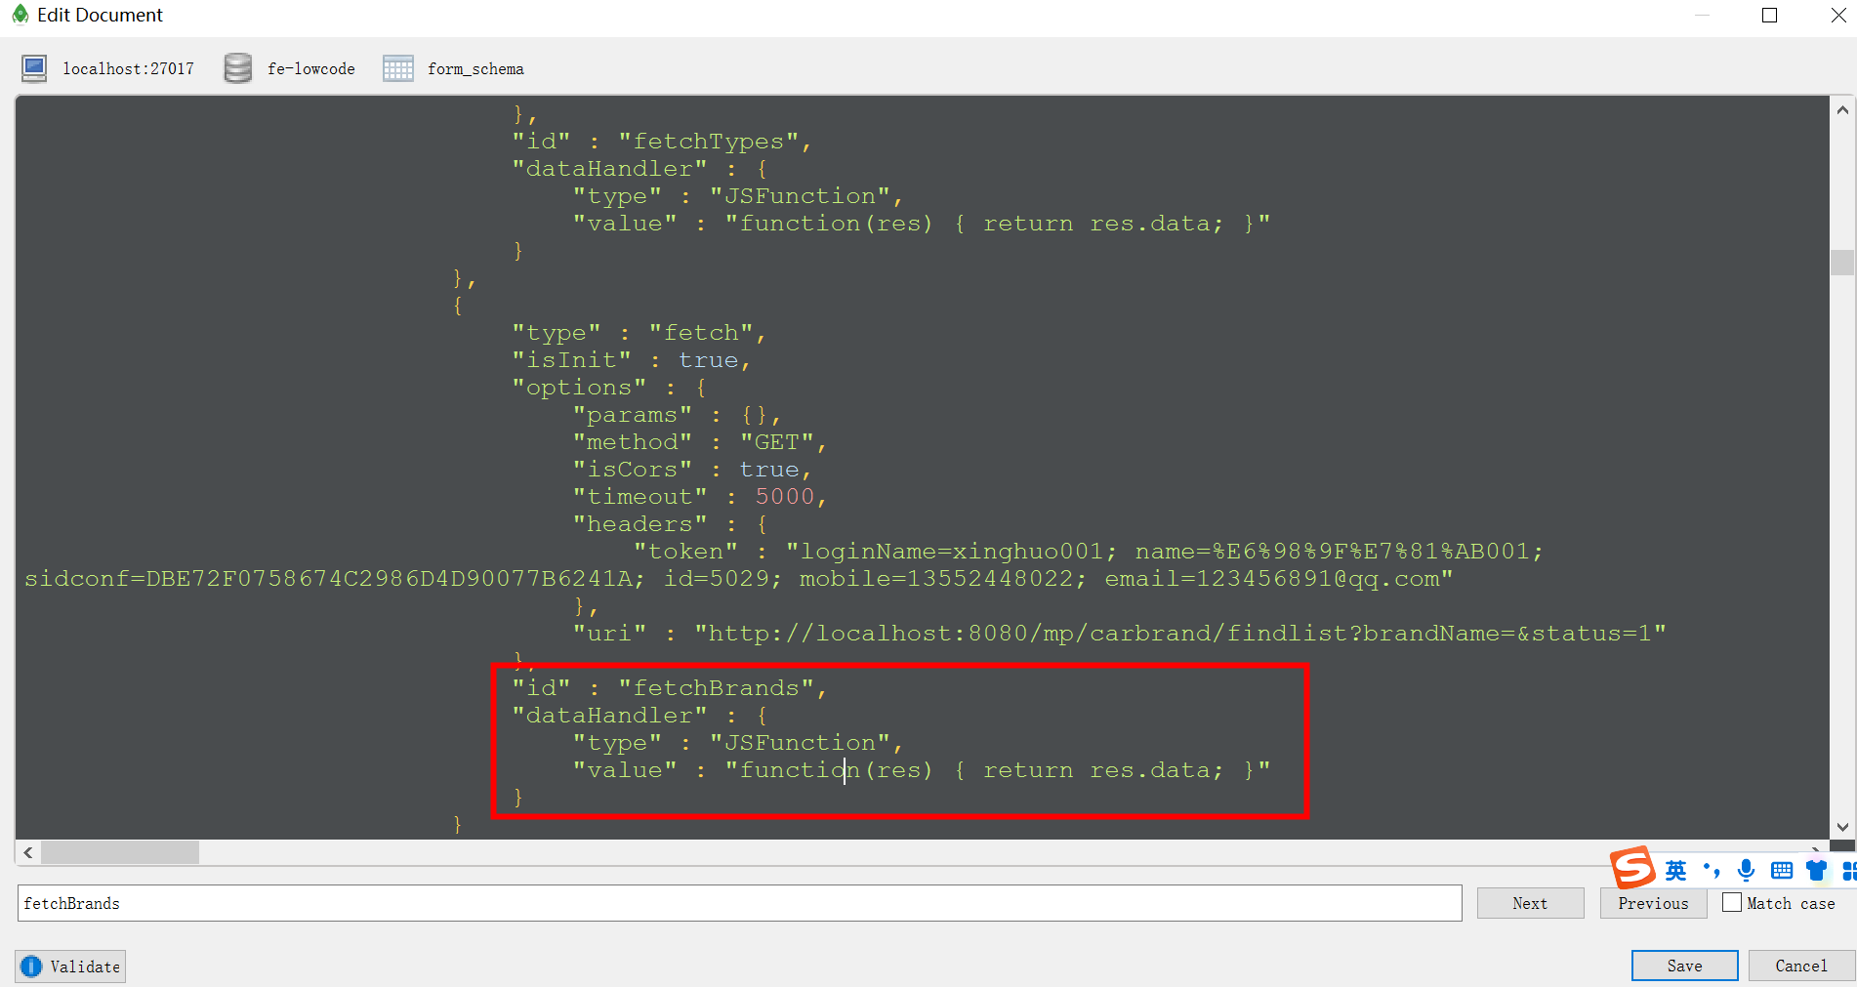The height and width of the screenshot is (987, 1857).
Task: Click the Sogou punctuation mode icon
Action: (x=1711, y=870)
